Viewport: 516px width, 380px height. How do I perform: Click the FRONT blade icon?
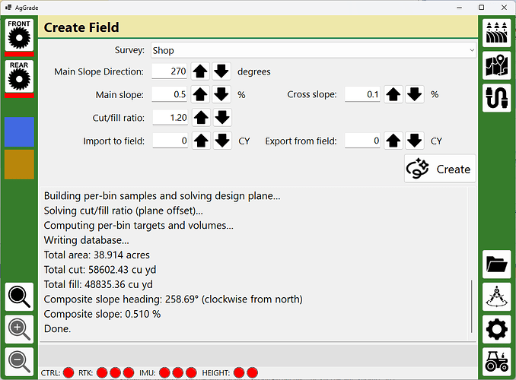19,35
